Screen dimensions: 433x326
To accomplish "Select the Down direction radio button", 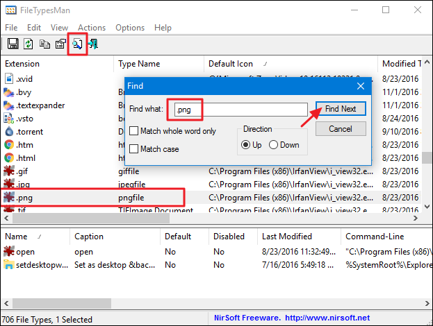I will coord(273,145).
